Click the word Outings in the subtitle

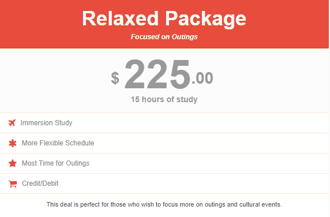point(185,37)
